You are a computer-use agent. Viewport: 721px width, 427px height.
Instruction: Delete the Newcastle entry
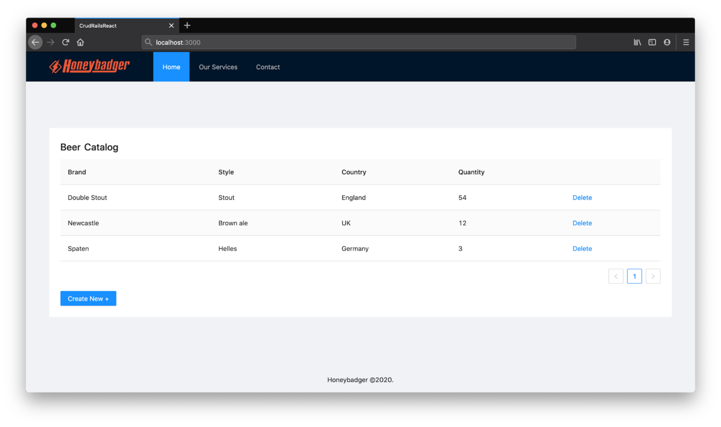tap(582, 223)
